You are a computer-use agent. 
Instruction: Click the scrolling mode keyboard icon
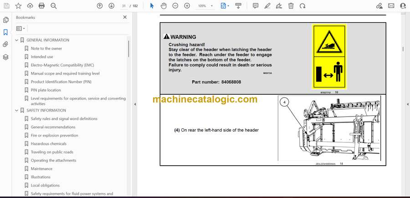[238, 6]
